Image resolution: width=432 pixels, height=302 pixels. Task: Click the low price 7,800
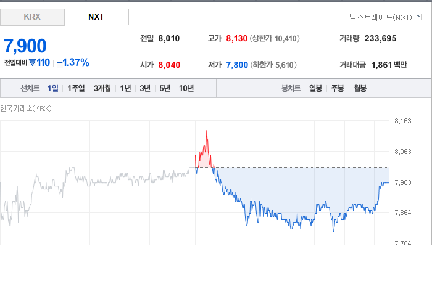point(237,65)
